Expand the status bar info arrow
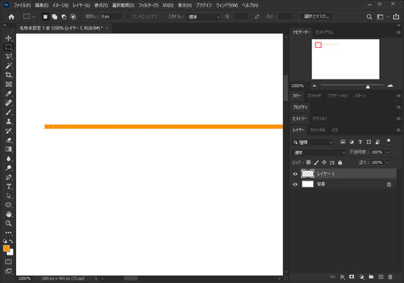Viewport: 404px width, 283px height. click(96, 278)
